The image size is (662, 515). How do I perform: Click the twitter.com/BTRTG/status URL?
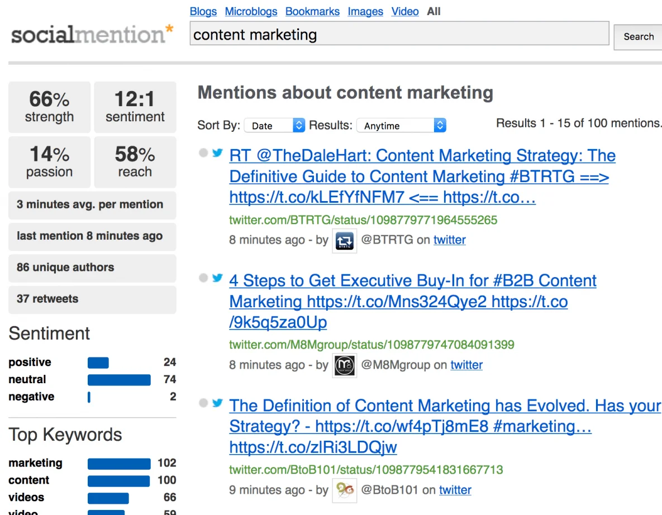pyautogui.click(x=363, y=220)
